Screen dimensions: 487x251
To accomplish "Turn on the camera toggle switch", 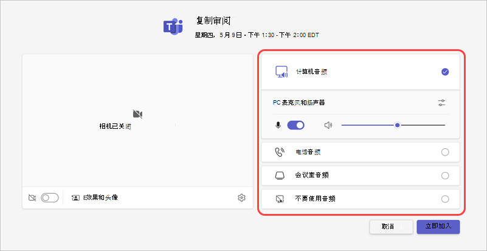I will [50, 198].
